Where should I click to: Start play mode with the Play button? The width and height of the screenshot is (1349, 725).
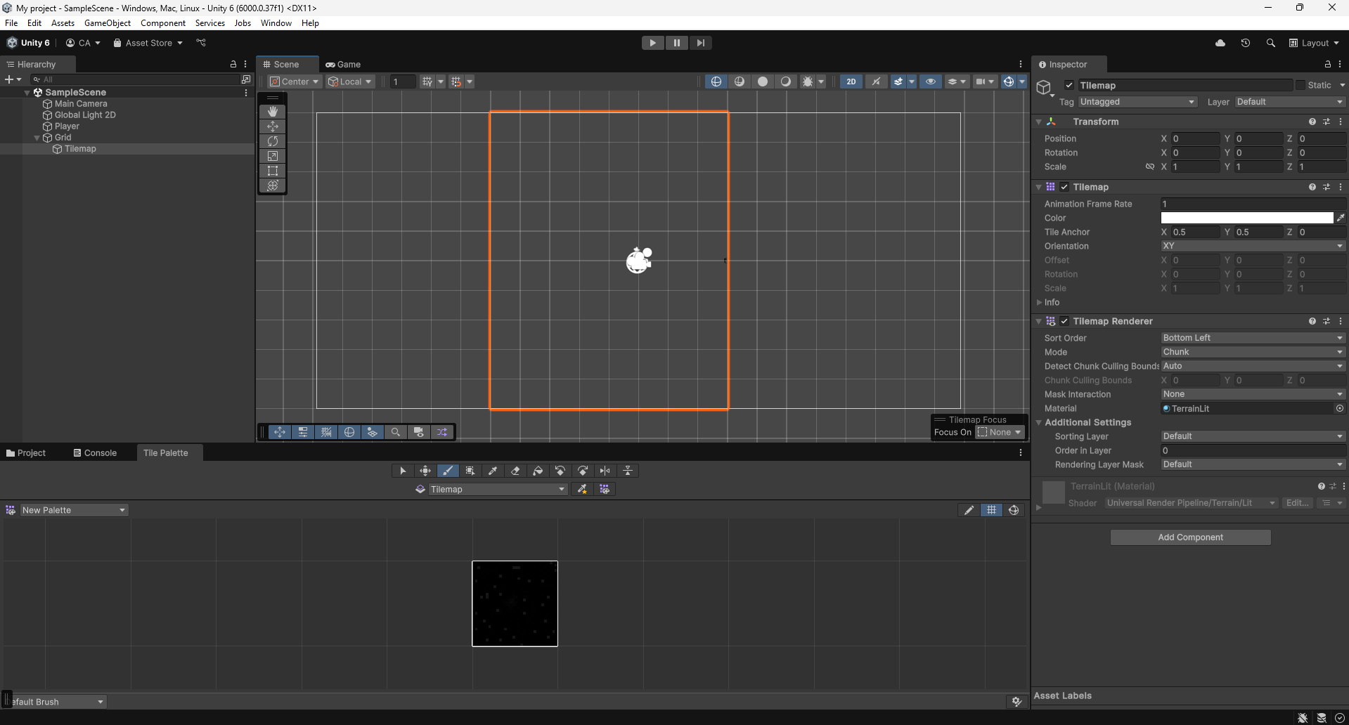coord(653,43)
